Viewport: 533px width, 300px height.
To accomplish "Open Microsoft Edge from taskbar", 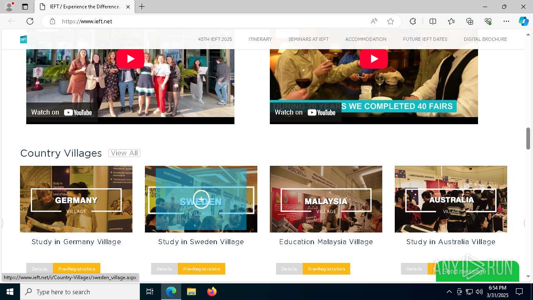I will [x=171, y=292].
